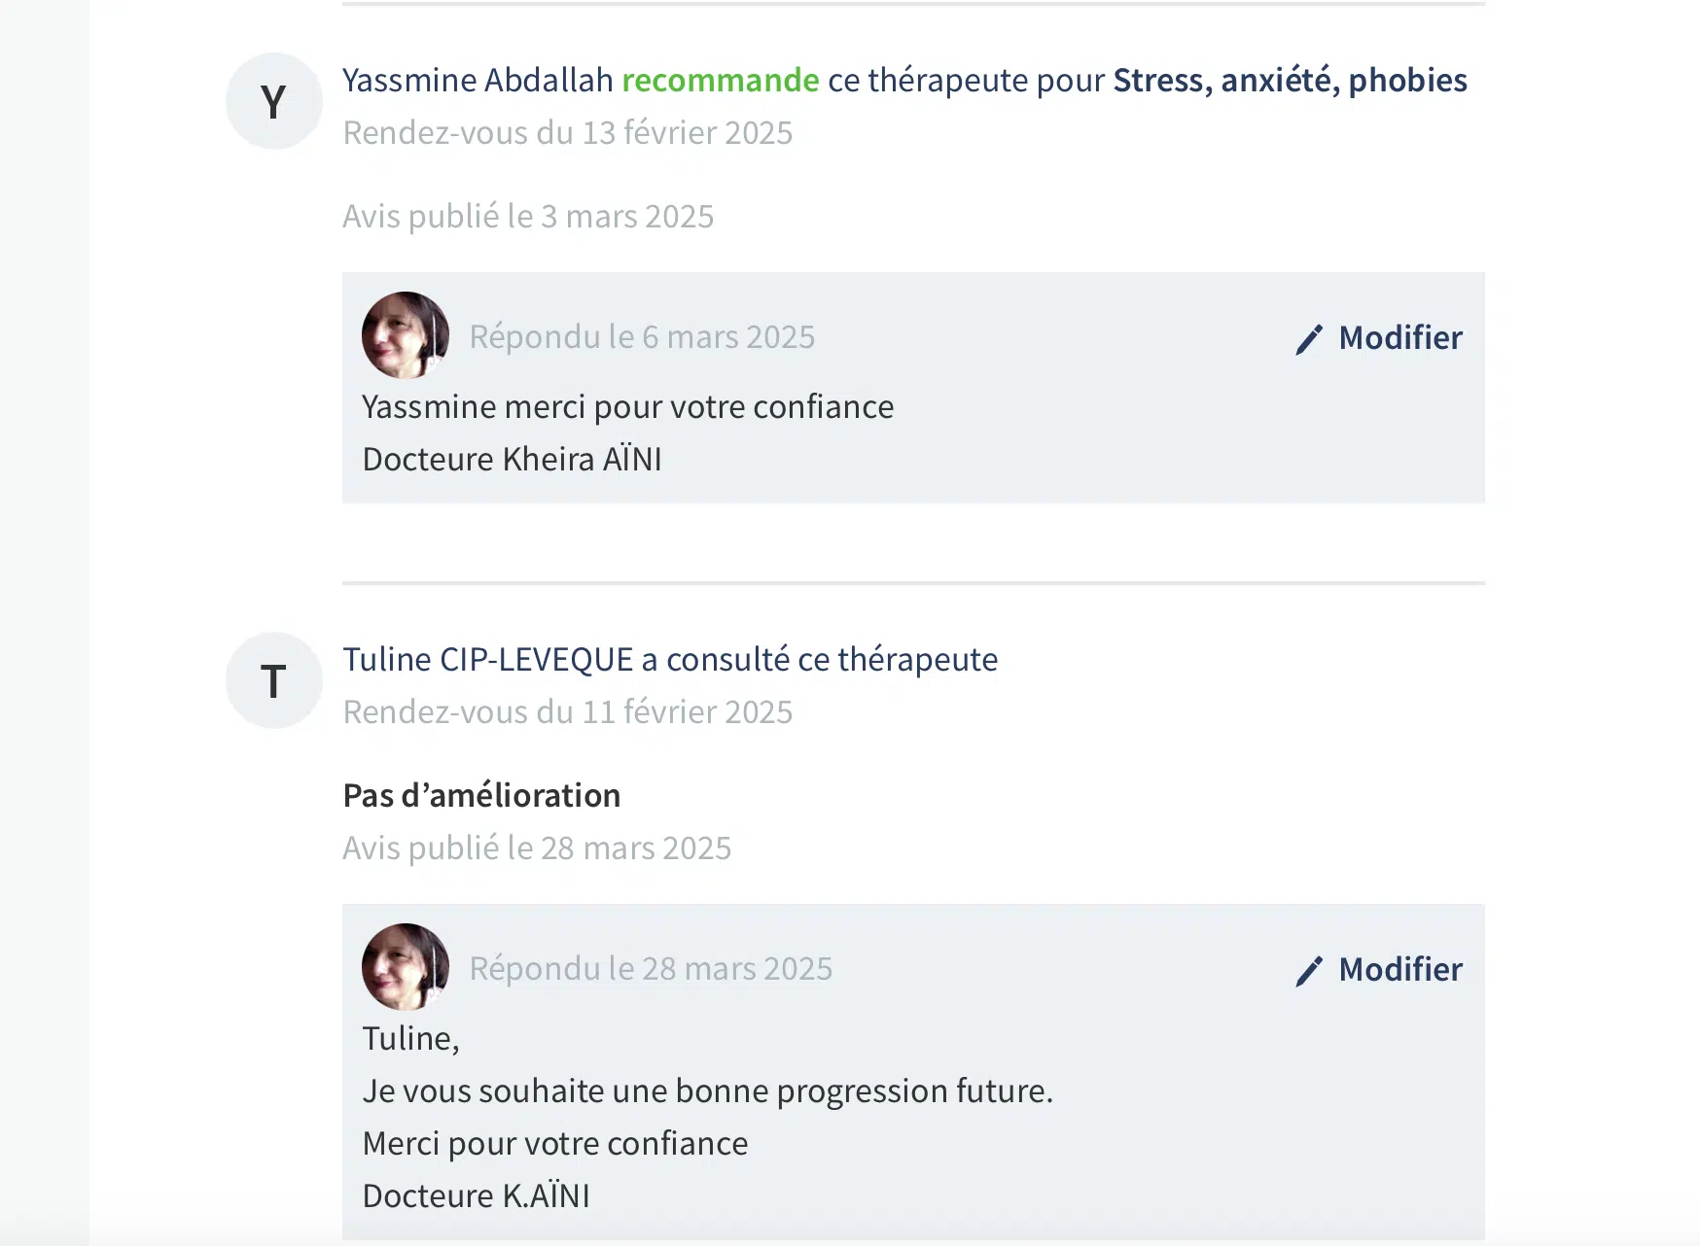Click the pencil icon on the Yassmine reply
This screenshot has width=1700, height=1246.
click(x=1309, y=339)
